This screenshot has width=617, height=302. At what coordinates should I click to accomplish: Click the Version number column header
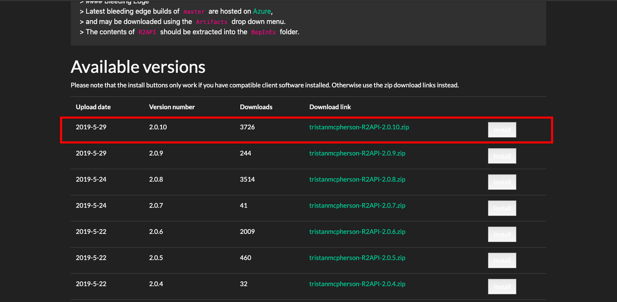tap(172, 107)
